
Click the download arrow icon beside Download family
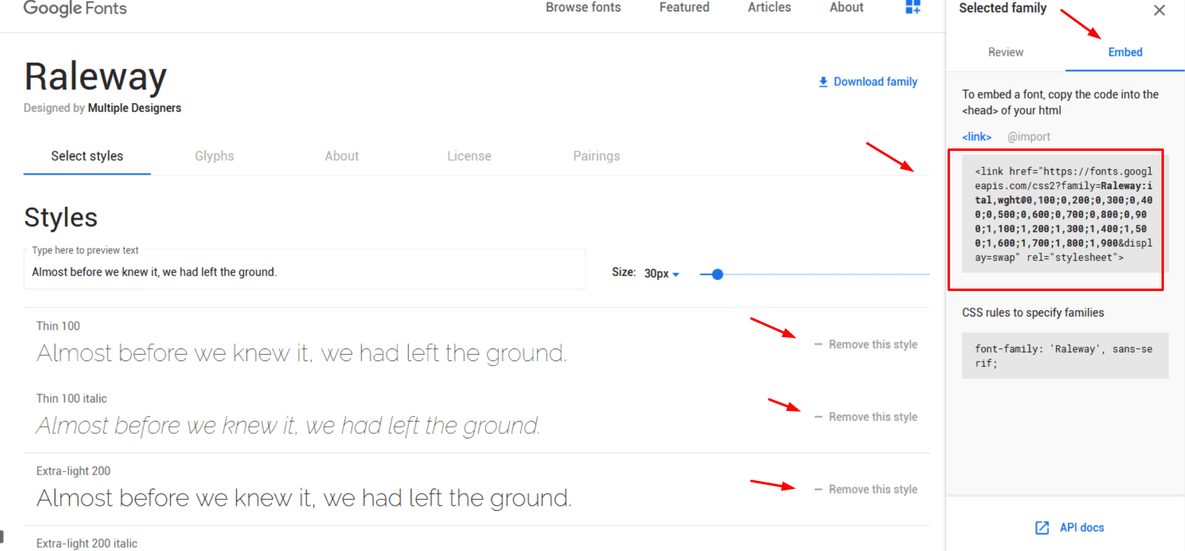coord(823,82)
